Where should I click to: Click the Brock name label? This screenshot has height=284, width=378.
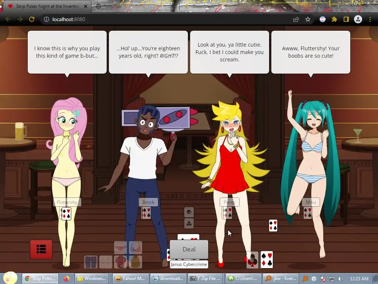148,202
